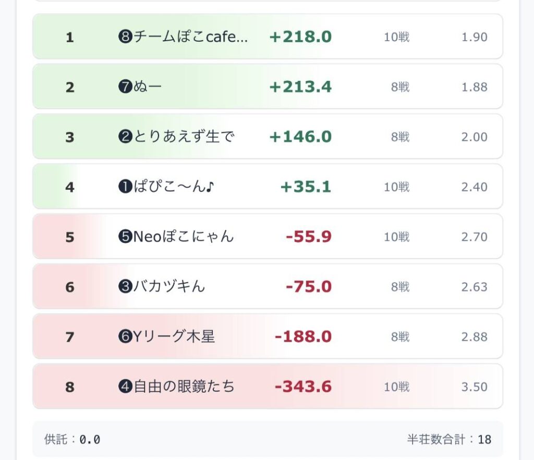Click the 半荘数合計：18 total

point(449,439)
